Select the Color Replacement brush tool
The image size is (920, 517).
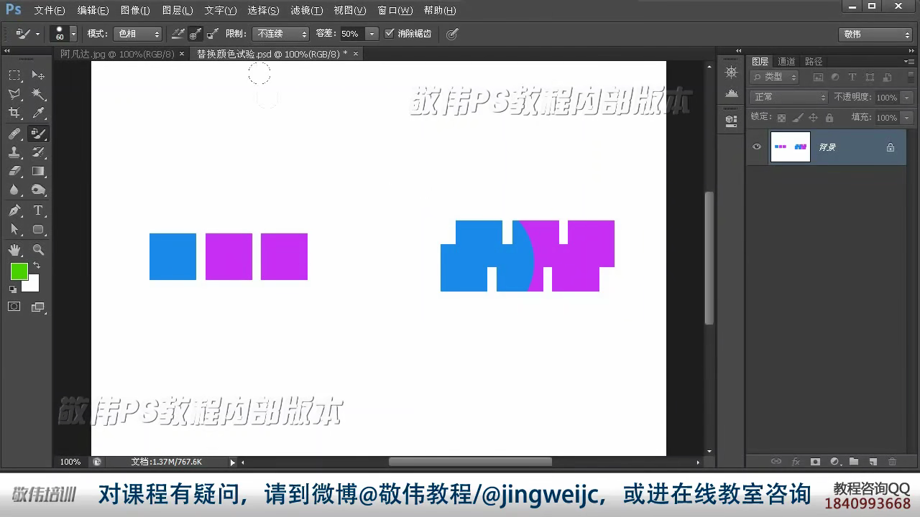point(38,134)
